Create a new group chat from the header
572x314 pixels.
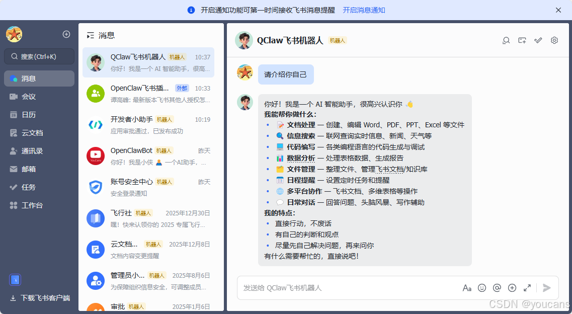[522, 40]
